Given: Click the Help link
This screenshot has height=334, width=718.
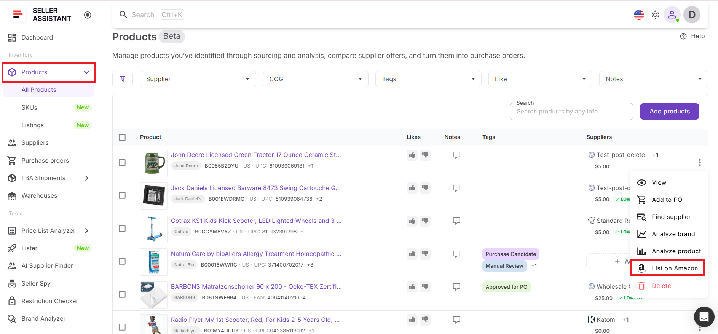Looking at the screenshot, I should [x=692, y=36].
